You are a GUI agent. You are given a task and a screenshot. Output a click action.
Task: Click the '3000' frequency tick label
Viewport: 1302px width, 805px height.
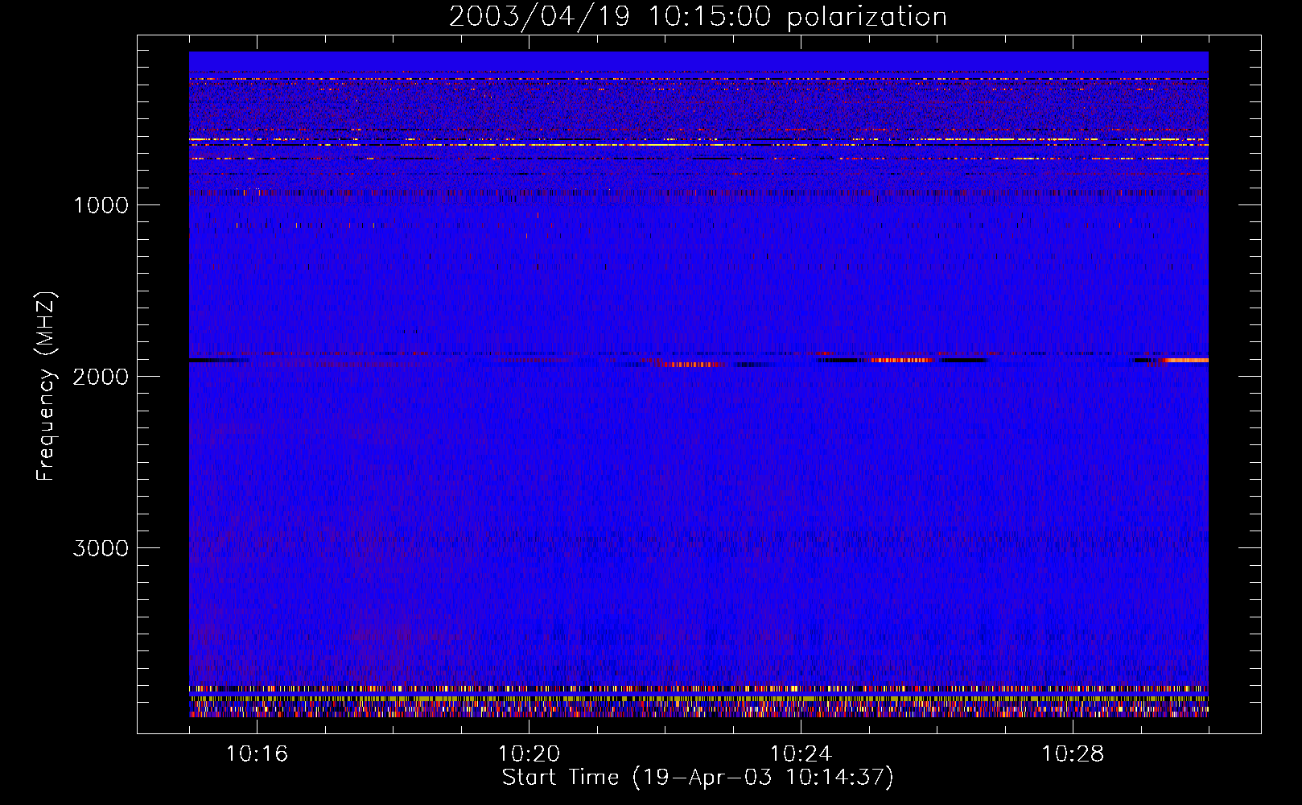[x=101, y=548]
